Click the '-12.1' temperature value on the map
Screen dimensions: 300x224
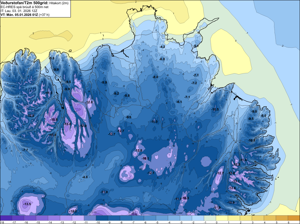coord(151,173)
